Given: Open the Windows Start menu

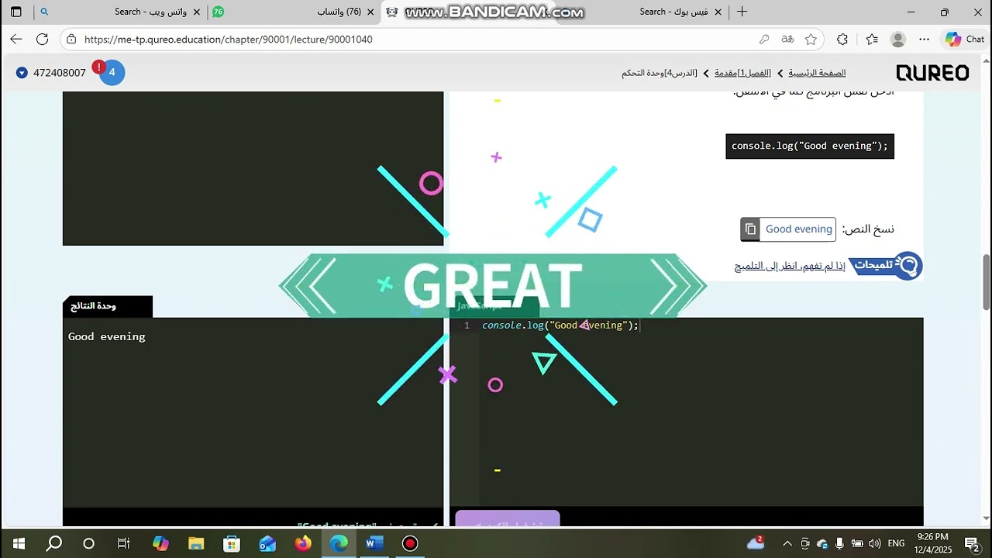Looking at the screenshot, I should coord(19,543).
